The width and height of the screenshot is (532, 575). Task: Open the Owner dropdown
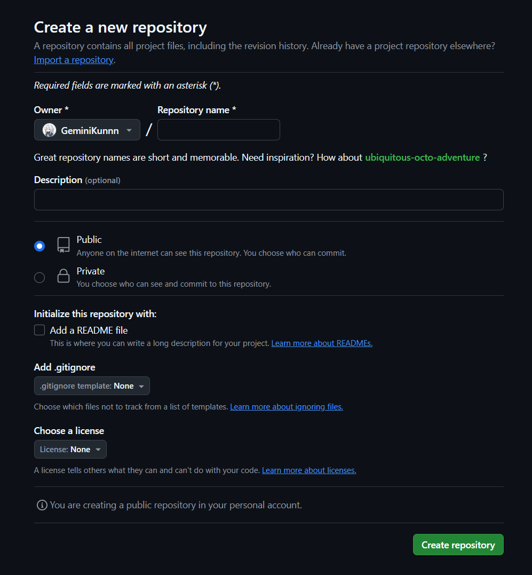(87, 130)
